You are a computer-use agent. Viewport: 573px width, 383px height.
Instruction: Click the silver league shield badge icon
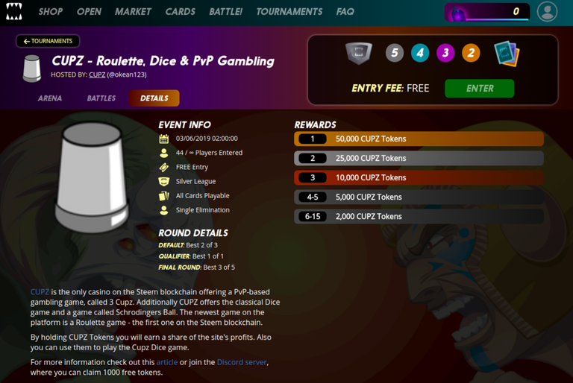coord(359,53)
